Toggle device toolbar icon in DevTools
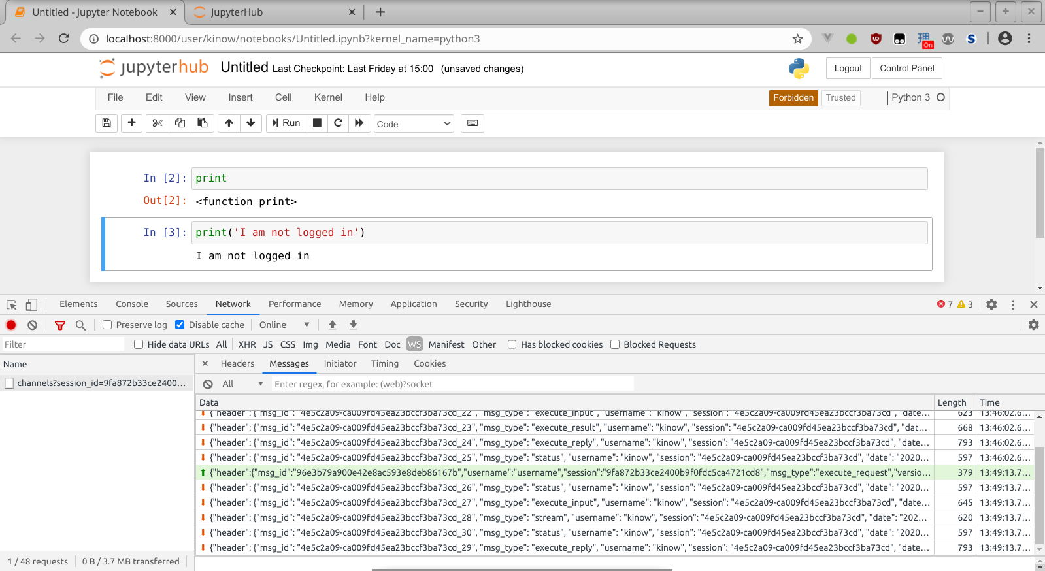 [x=31, y=304]
